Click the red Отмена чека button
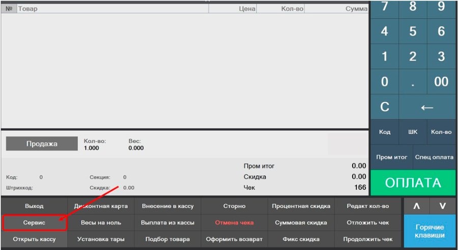 234,223
